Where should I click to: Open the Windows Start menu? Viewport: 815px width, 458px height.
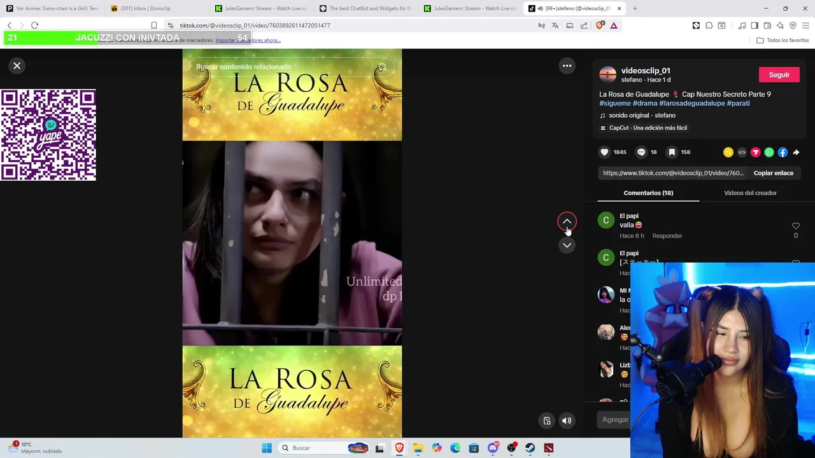click(267, 448)
